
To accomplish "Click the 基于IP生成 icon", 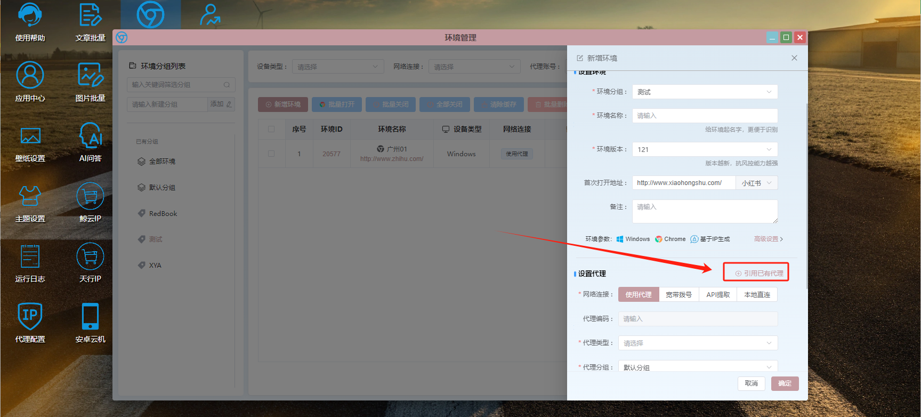I will tap(694, 239).
